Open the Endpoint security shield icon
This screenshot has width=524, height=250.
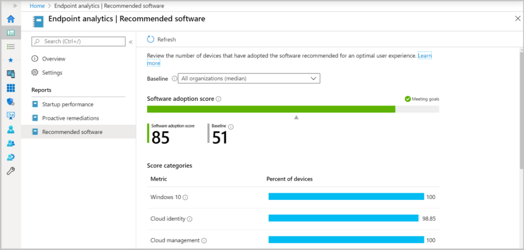(10, 102)
